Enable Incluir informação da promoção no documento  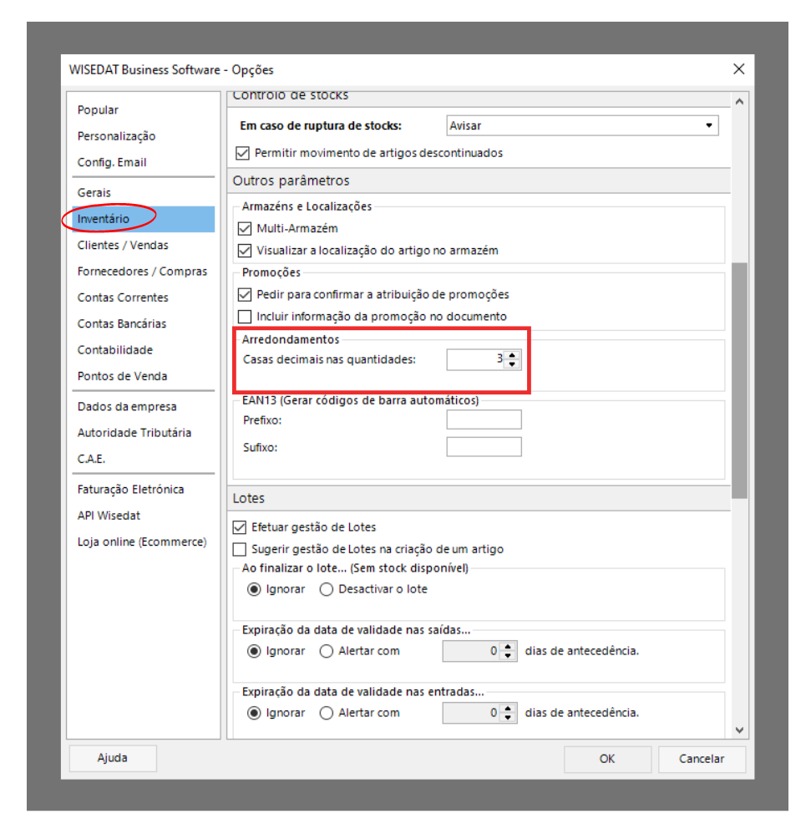coord(245,316)
